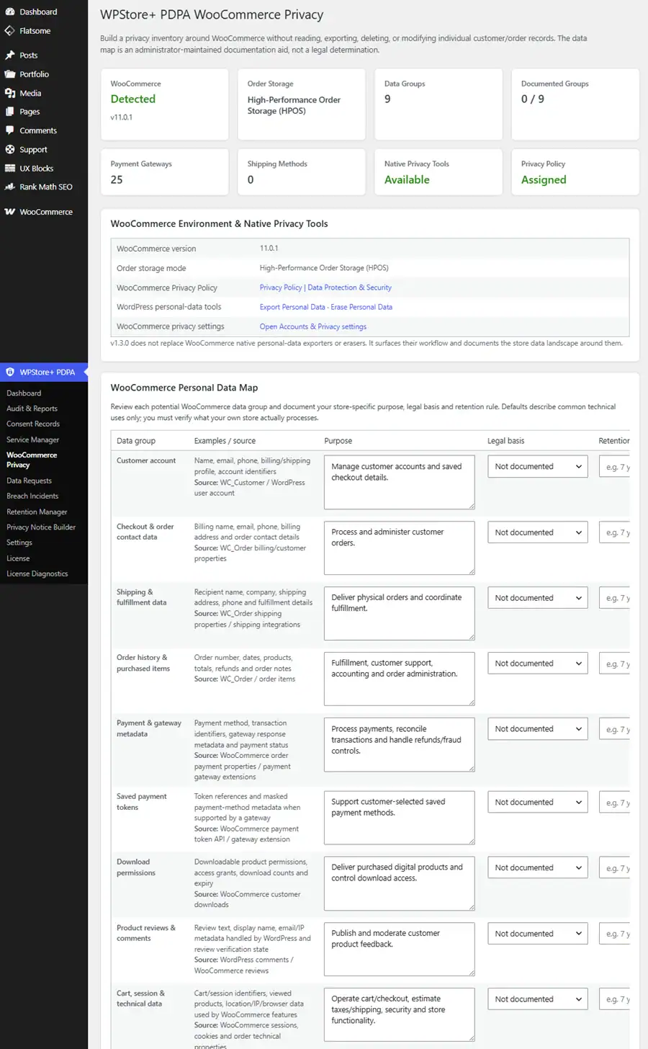The height and width of the screenshot is (1049, 648).
Task: Open Legal basis dropdown for Shipping & fulfillment data
Action: click(539, 598)
